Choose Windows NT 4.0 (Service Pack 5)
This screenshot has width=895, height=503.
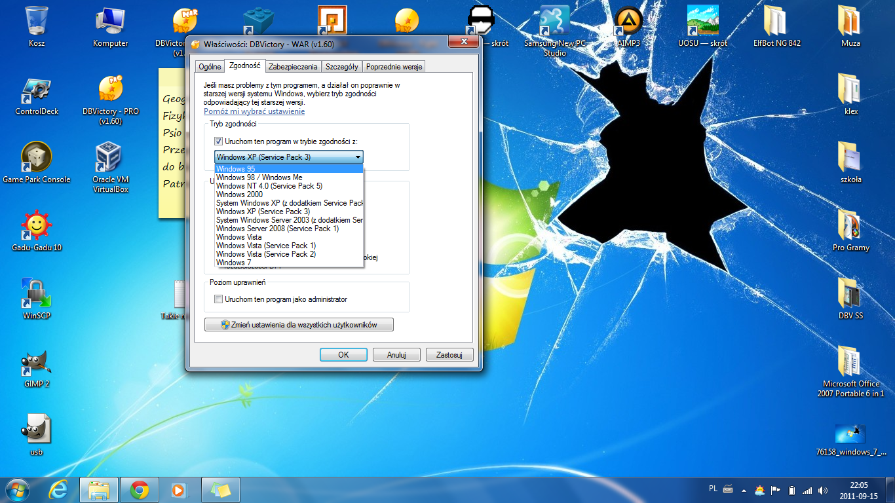click(289, 186)
